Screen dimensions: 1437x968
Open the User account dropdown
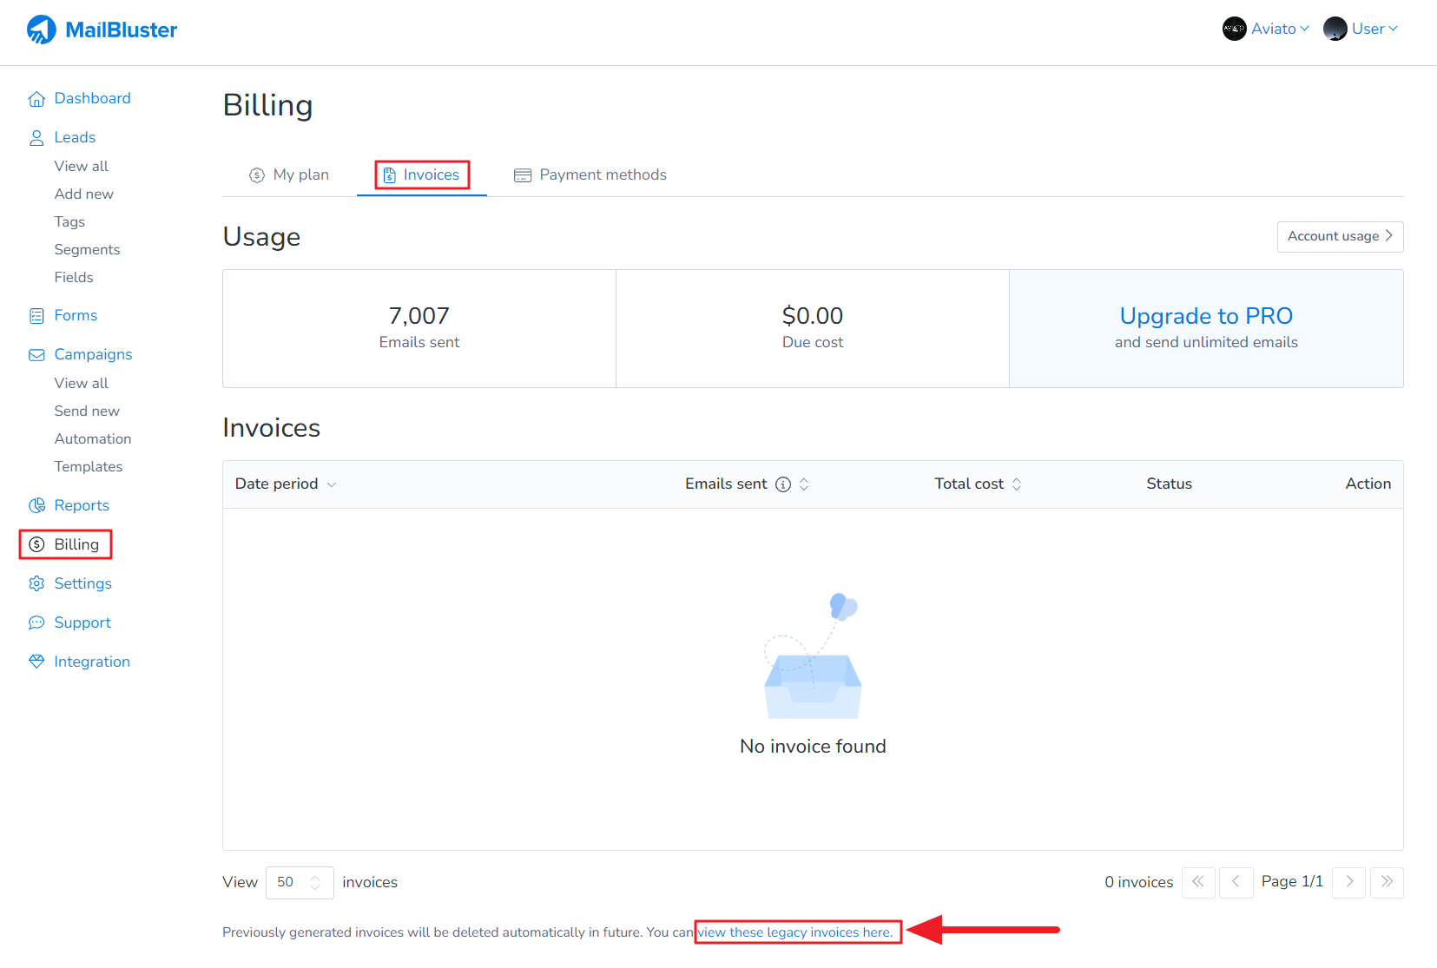click(1361, 29)
